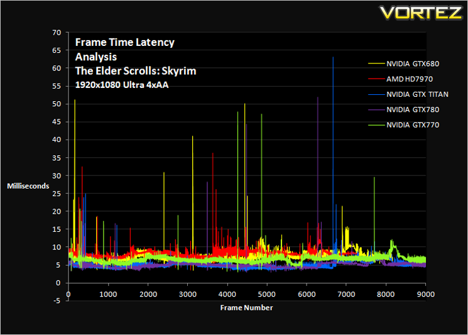The width and height of the screenshot is (468, 335).
Task: Click the '1920x1080 Ultra 4xAA' text
Action: [x=122, y=85]
